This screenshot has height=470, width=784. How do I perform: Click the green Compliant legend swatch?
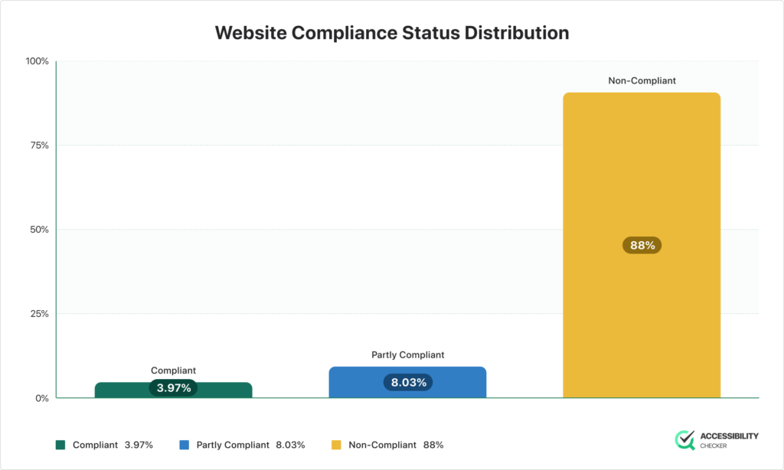point(60,445)
